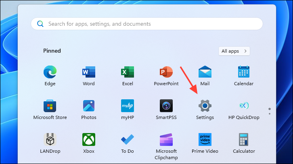Open the To Do app
The width and height of the screenshot is (293, 164).
point(128,139)
